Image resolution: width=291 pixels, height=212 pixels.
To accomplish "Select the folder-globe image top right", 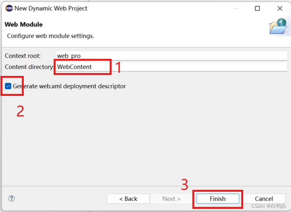I will point(278,27).
